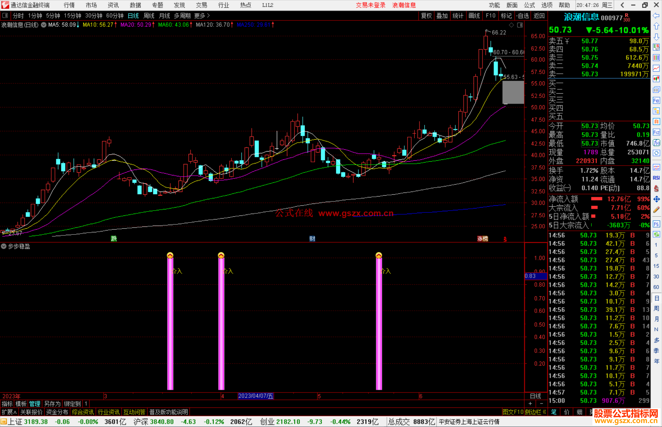Open the 复权 adjustment dropdown

[426, 16]
